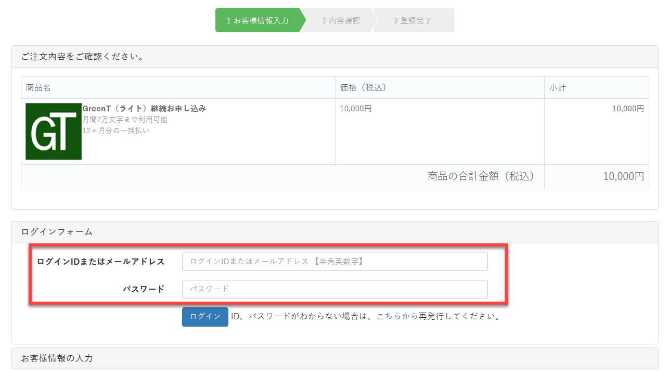This screenshot has height=376, width=670.
Task: Focus the ログインIDまたはメールアドレス input field
Action: [x=334, y=262]
